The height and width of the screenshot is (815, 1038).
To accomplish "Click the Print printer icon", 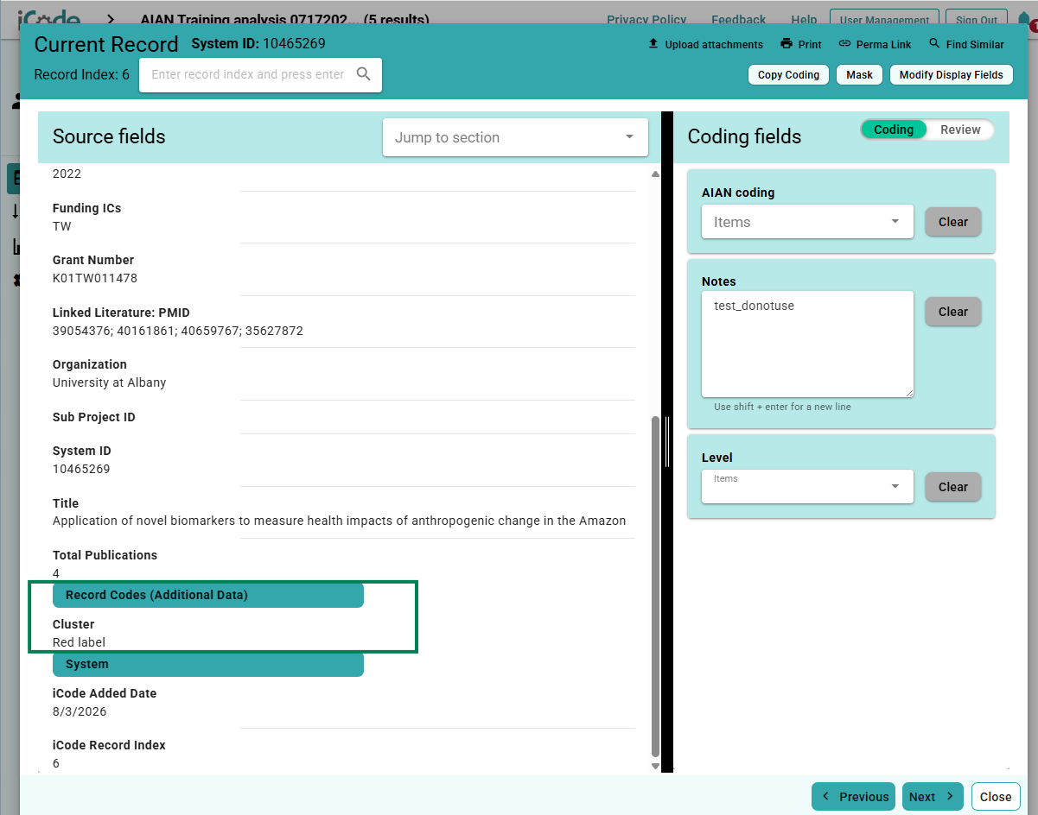I will 786,44.
